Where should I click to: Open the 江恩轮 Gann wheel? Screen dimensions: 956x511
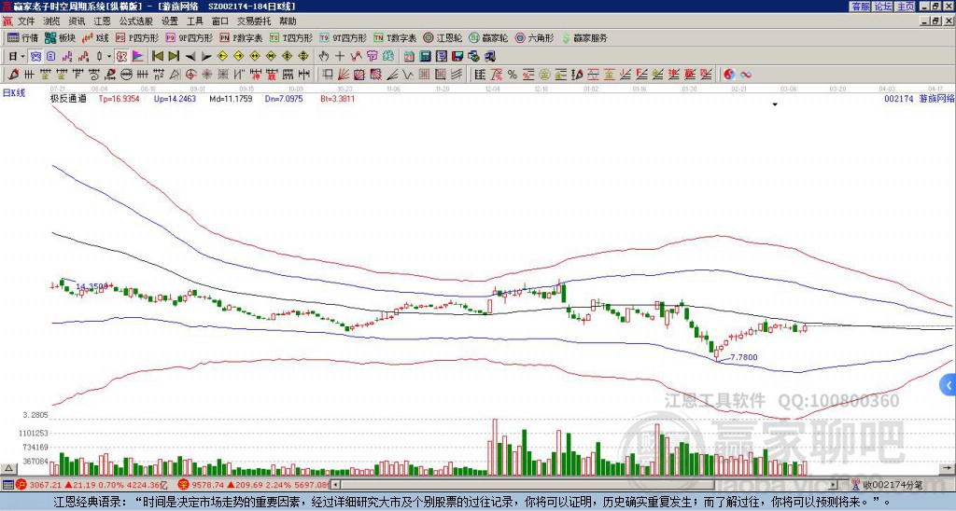[x=443, y=37]
